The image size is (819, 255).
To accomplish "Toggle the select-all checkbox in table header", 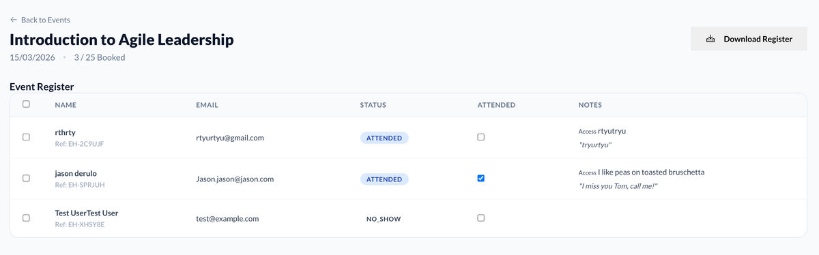I will [x=26, y=104].
